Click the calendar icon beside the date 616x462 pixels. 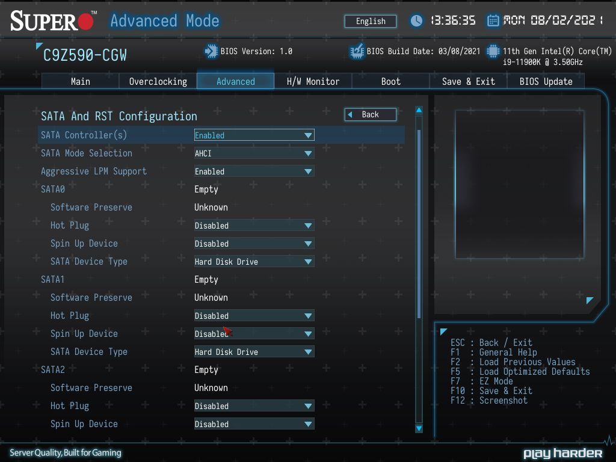493,20
